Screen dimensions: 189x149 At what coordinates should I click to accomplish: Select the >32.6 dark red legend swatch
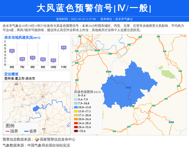point(76,131)
